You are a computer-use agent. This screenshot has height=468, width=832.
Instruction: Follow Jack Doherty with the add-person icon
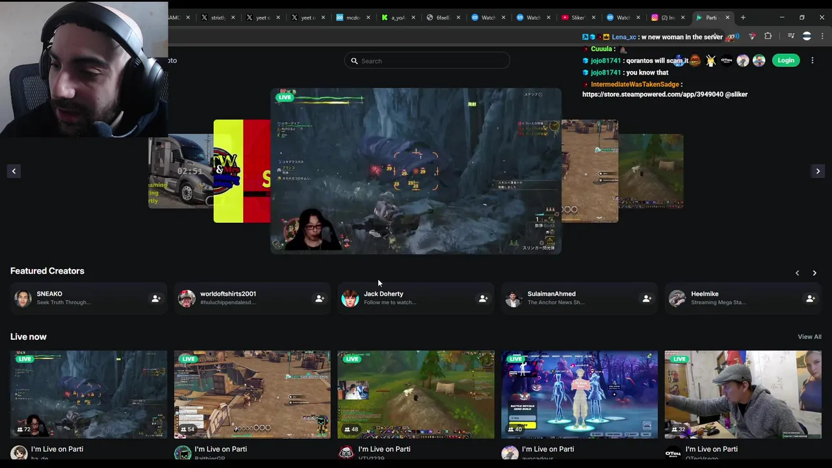[483, 298]
